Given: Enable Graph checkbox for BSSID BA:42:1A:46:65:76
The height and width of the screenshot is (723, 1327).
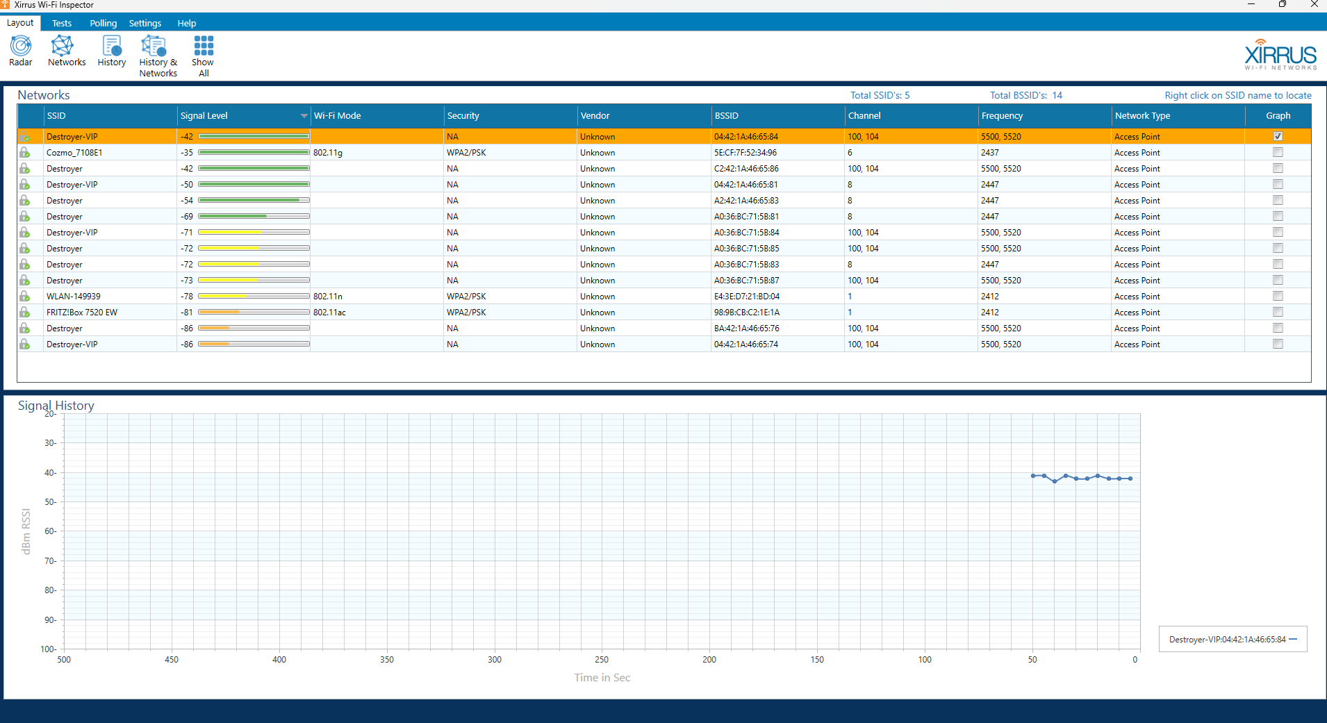Looking at the screenshot, I should click(x=1278, y=328).
